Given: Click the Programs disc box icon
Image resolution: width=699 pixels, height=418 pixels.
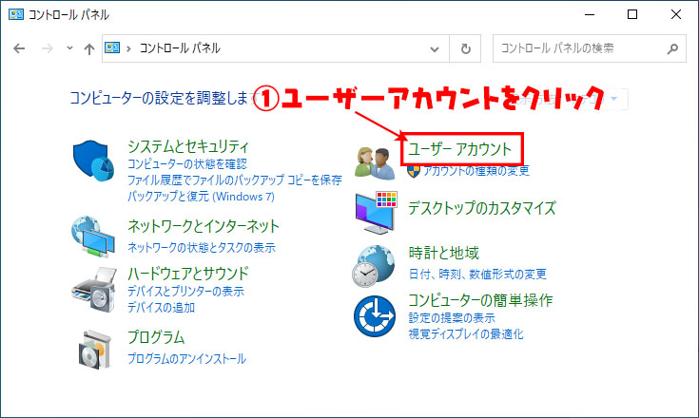Looking at the screenshot, I should click(x=94, y=350).
